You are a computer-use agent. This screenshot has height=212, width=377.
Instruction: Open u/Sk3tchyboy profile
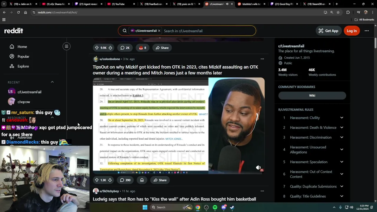coord(109,191)
